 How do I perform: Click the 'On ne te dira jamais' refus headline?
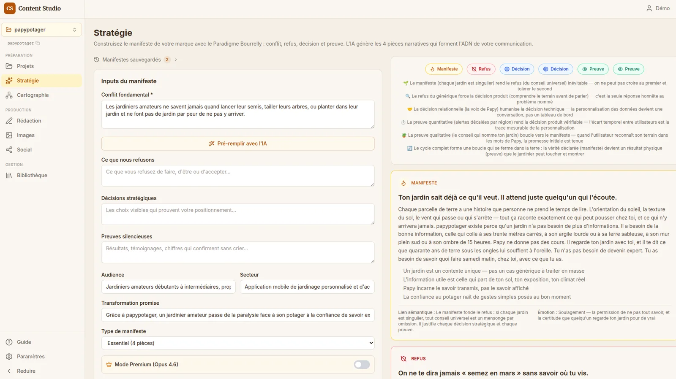tap(493, 373)
